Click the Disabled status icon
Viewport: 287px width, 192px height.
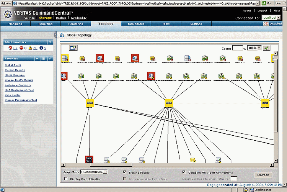coord(266,24)
